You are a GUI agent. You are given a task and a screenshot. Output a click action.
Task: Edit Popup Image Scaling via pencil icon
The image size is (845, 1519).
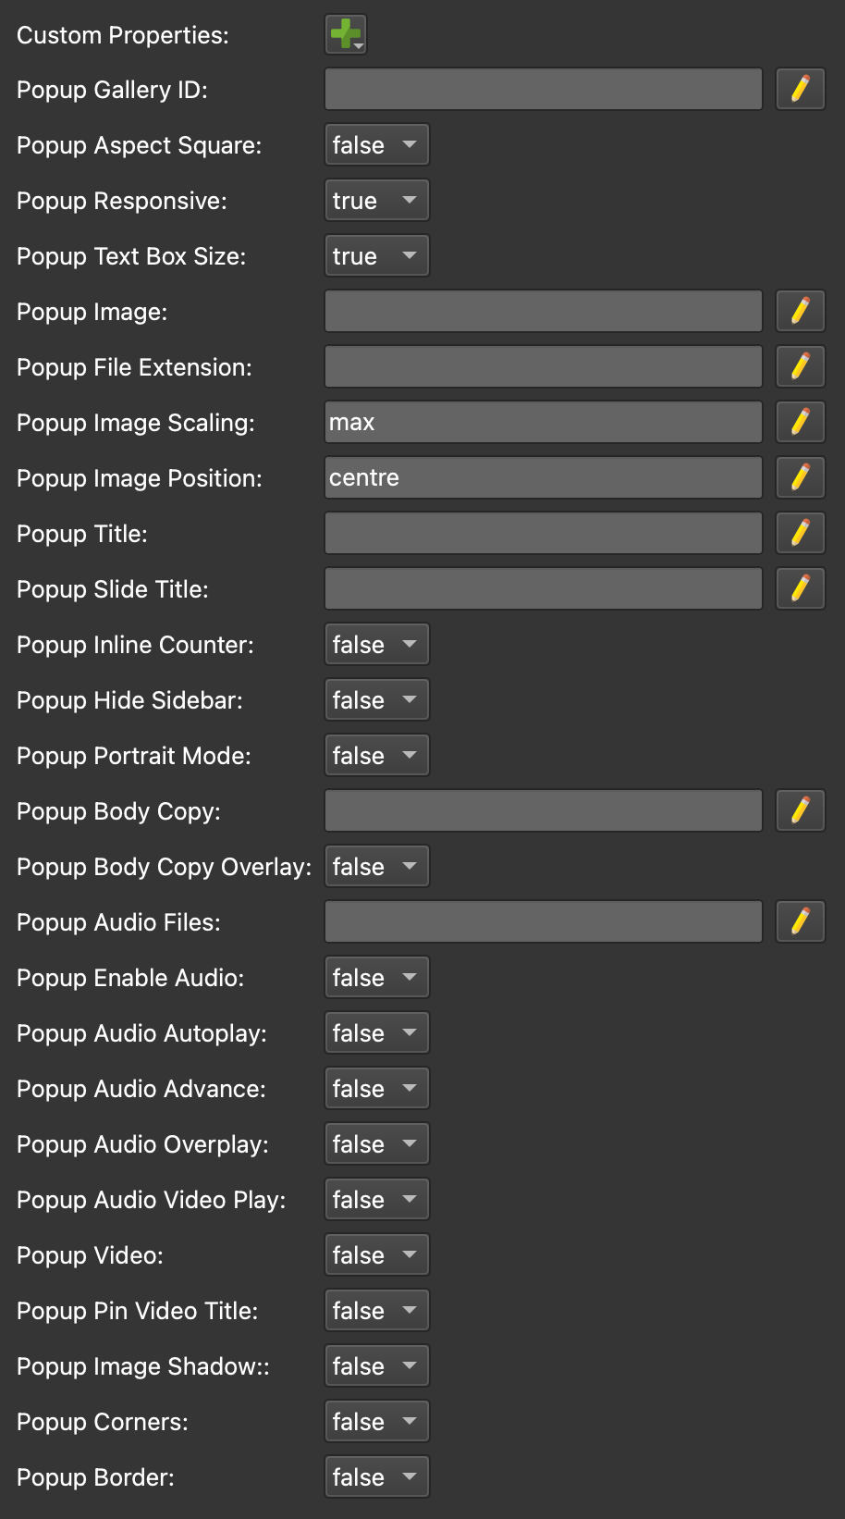point(801,423)
